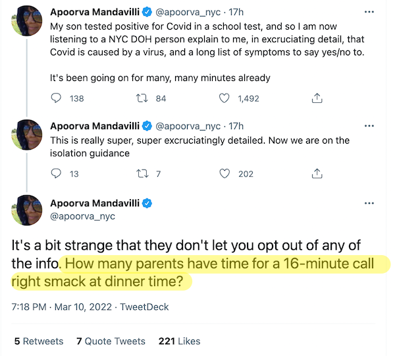
Task: Reply to the isolation guidance tweet
Action: click(56, 173)
